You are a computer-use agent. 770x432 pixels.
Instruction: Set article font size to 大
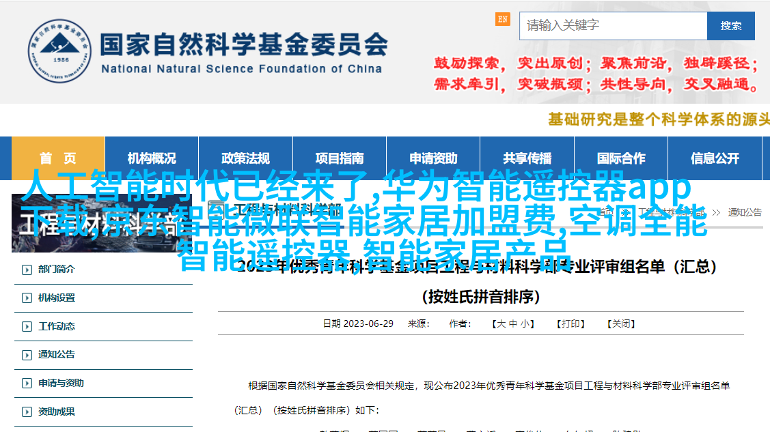pos(501,323)
